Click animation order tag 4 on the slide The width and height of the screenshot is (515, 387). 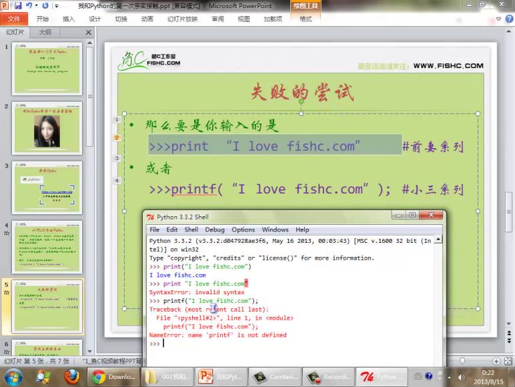pyautogui.click(x=117, y=180)
